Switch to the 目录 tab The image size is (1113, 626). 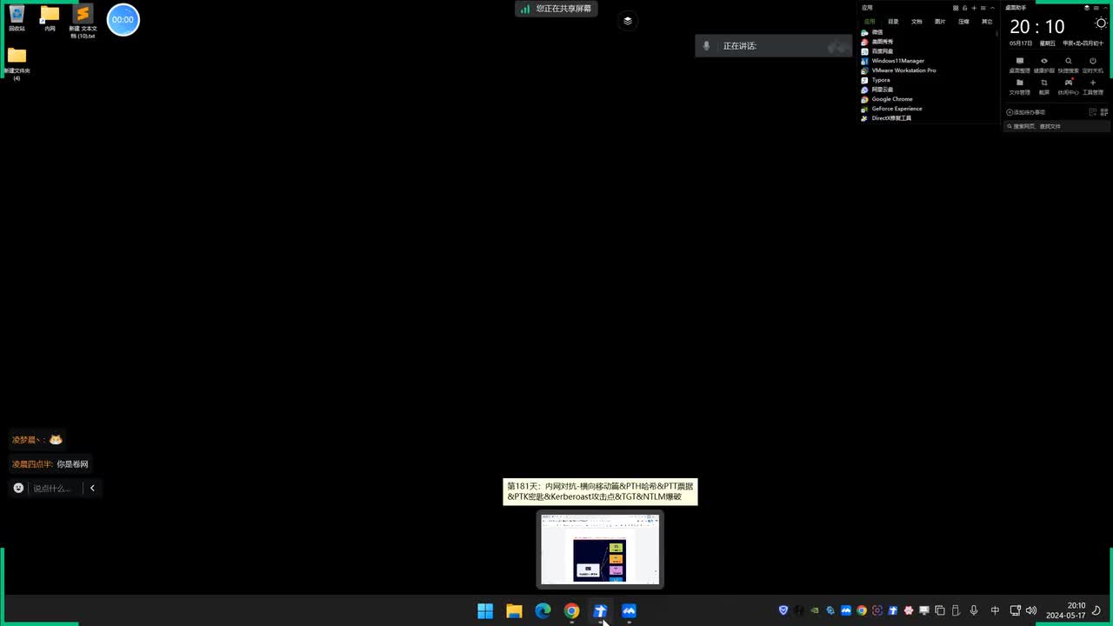[893, 22]
